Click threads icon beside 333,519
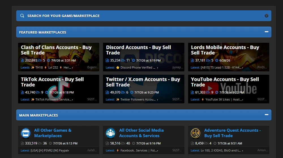 pos(22,143)
